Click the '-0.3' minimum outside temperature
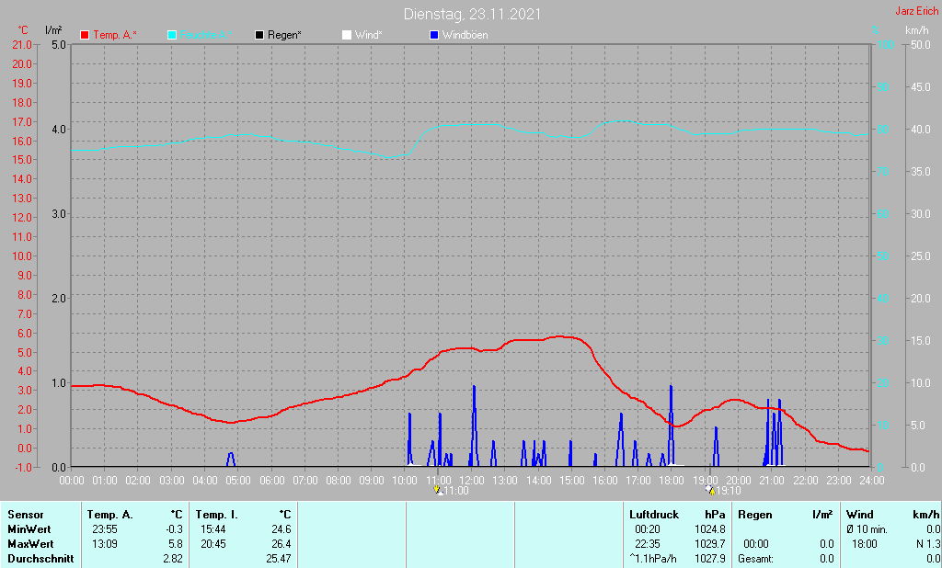Image resolution: width=942 pixels, height=568 pixels. (174, 529)
